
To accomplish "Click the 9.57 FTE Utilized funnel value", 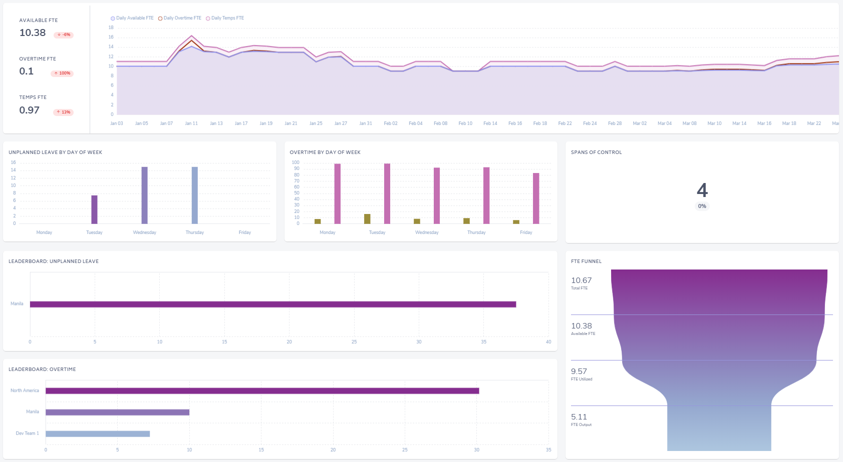I will (579, 371).
